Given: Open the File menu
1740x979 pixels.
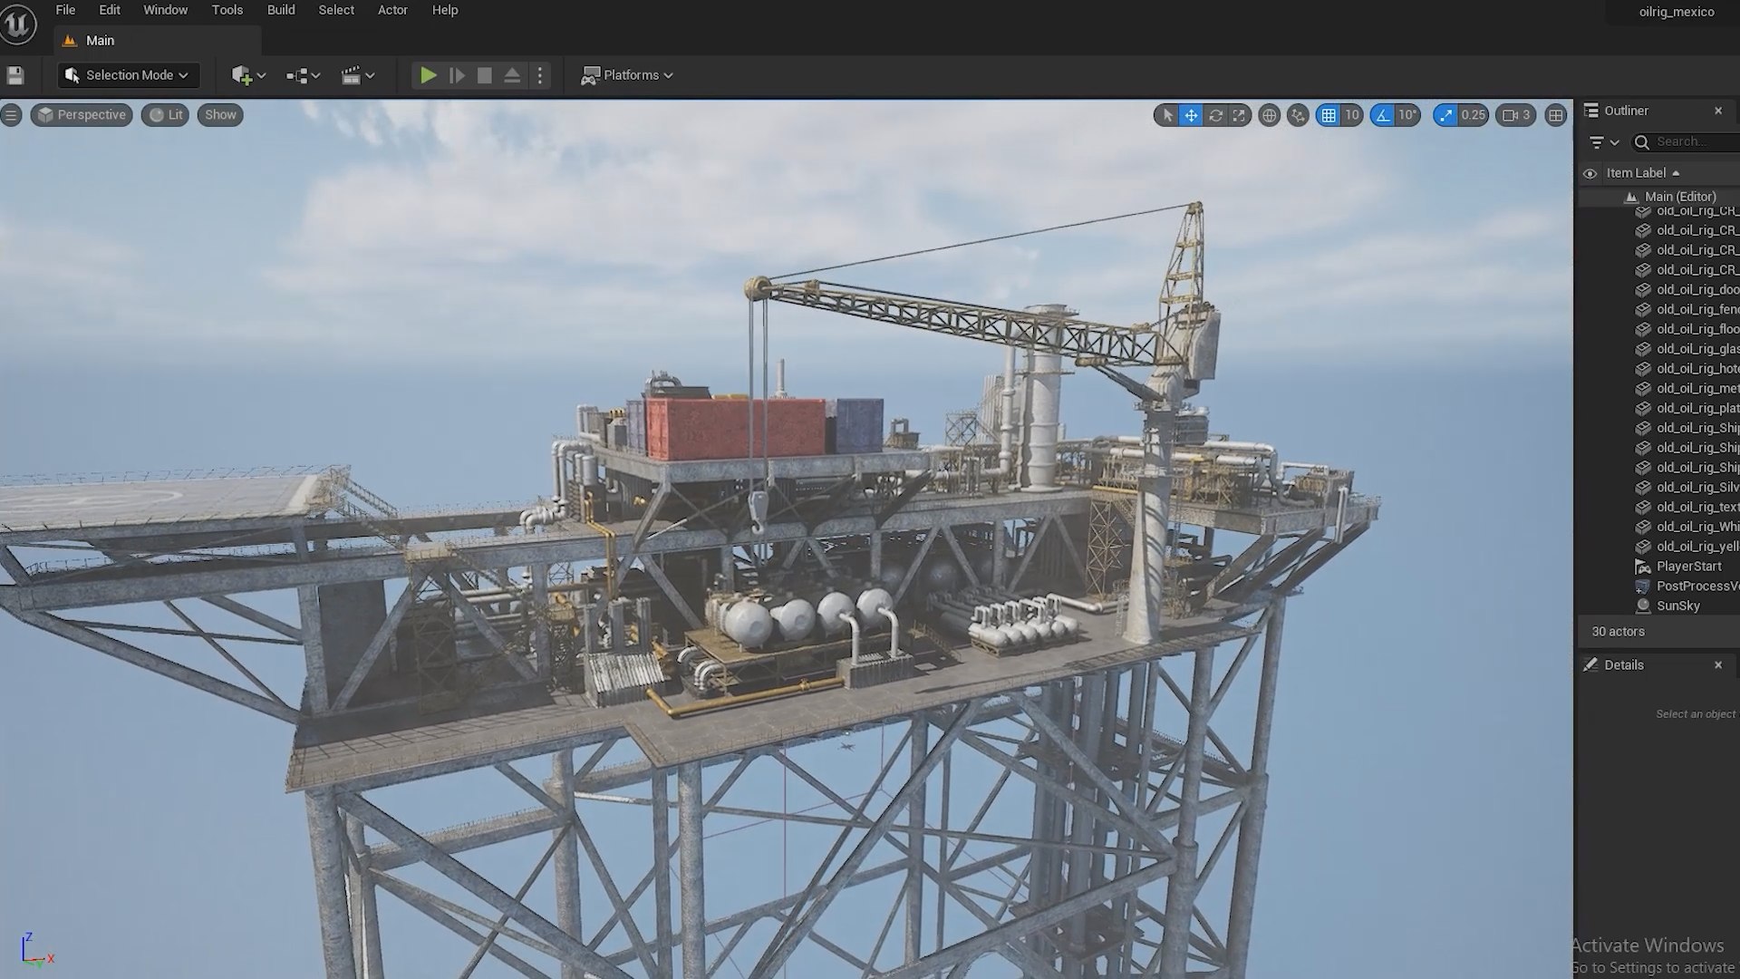Looking at the screenshot, I should (65, 10).
